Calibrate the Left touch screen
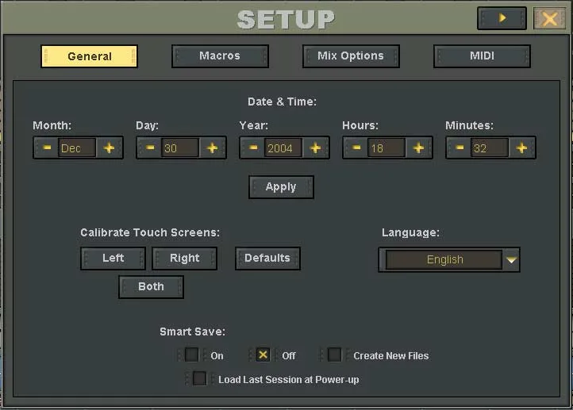The width and height of the screenshot is (573, 410). 113,258
